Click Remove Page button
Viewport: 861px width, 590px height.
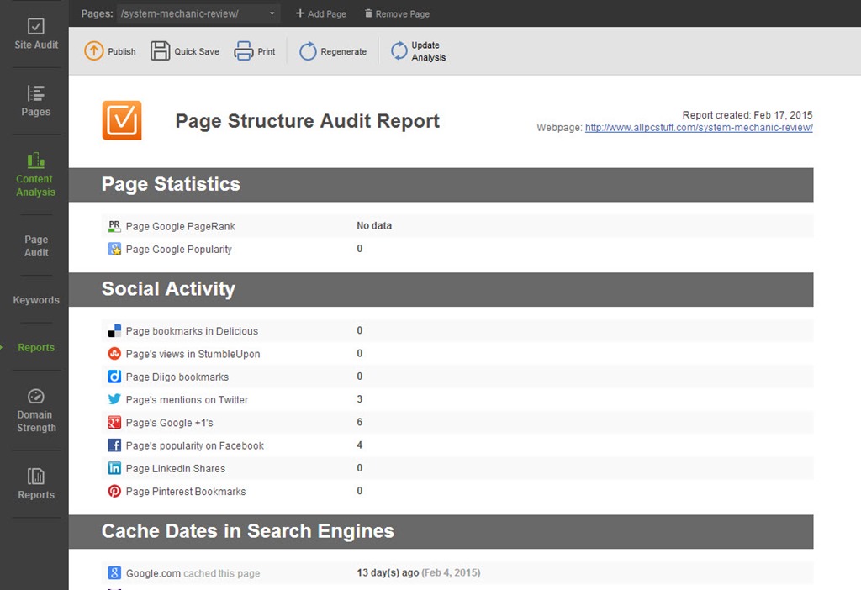(397, 13)
